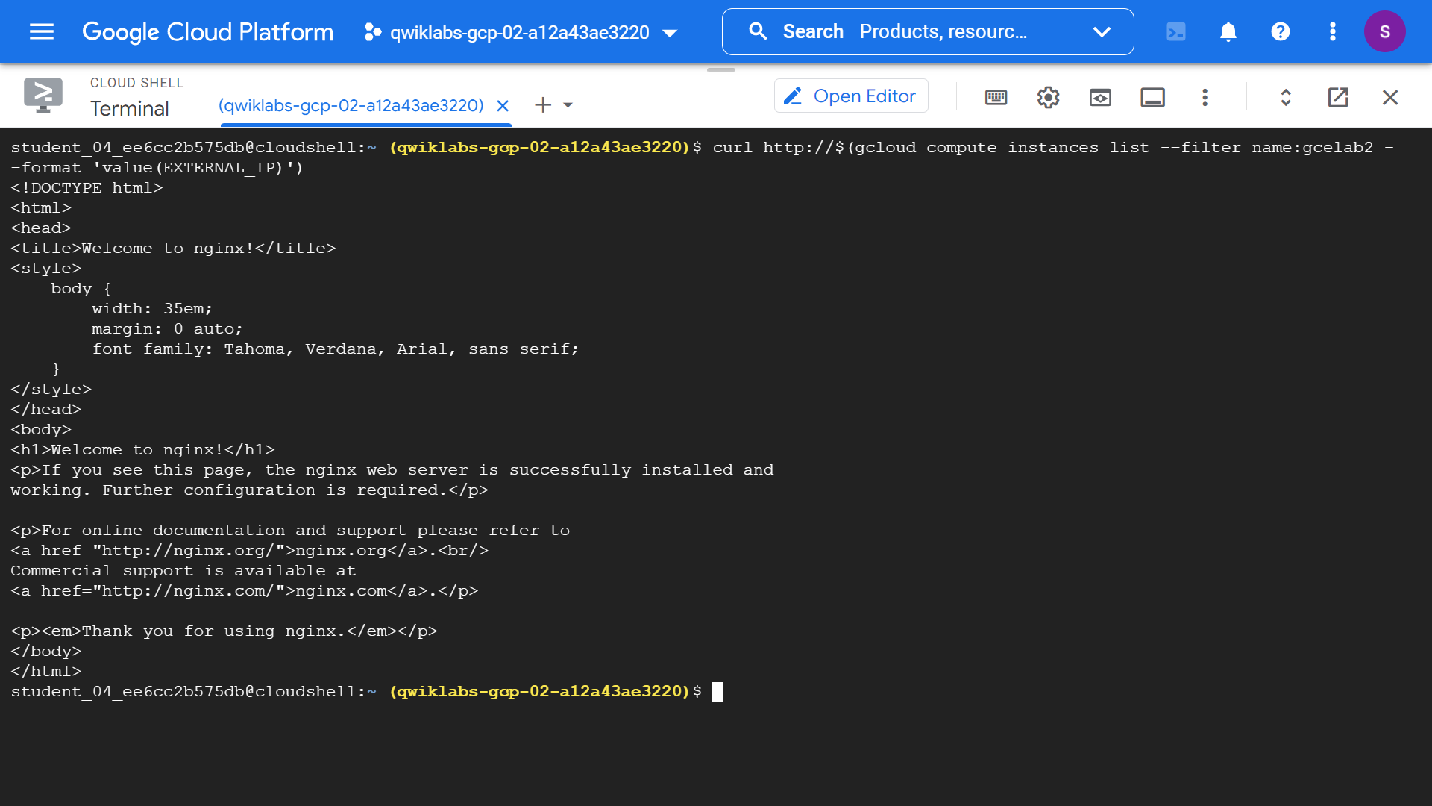Open the notifications bell
Screen dimensions: 1432x806
coord(1228,31)
